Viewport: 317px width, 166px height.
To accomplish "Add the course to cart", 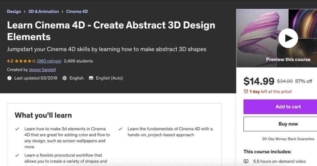I will tap(280, 107).
